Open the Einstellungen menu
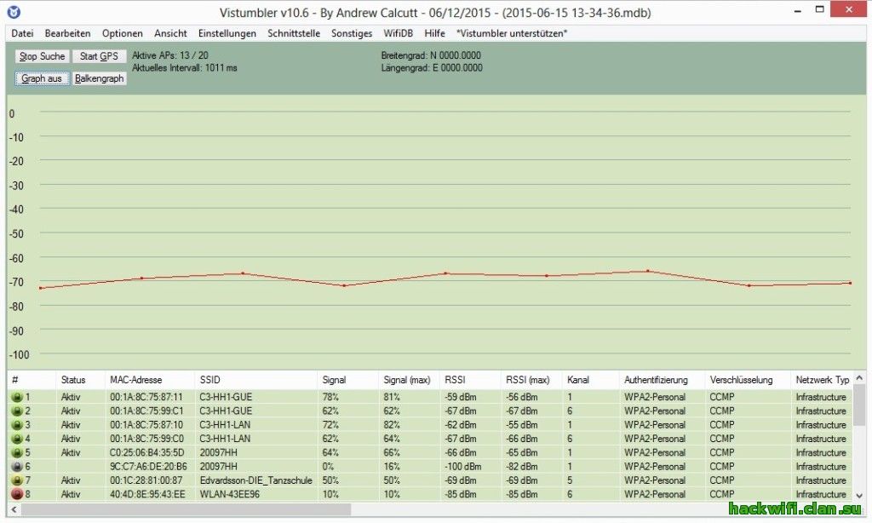Viewport: 872px width, 523px height. pyautogui.click(x=227, y=33)
